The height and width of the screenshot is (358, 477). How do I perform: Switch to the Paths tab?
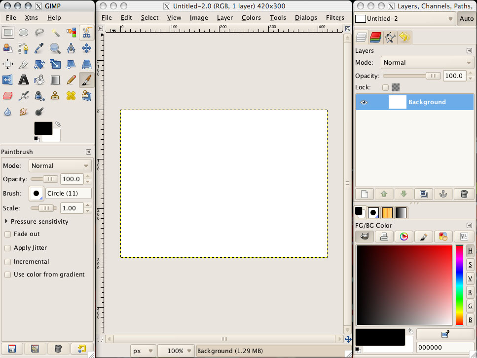[390, 37]
